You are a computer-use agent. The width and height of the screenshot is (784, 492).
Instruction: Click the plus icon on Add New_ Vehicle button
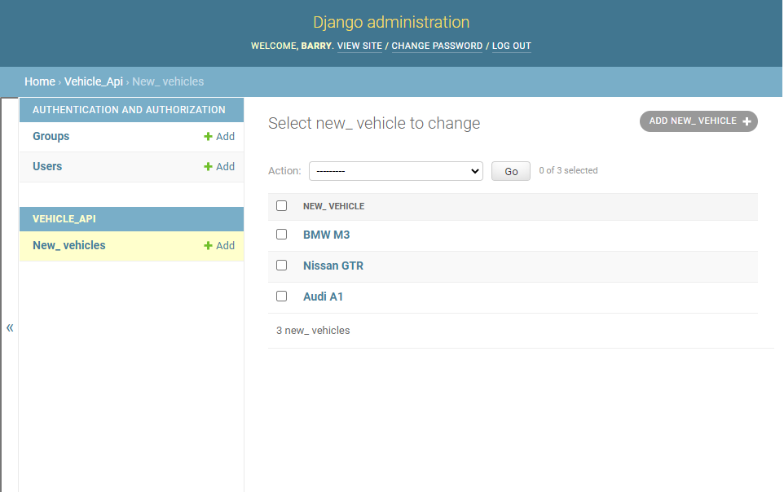(x=747, y=121)
